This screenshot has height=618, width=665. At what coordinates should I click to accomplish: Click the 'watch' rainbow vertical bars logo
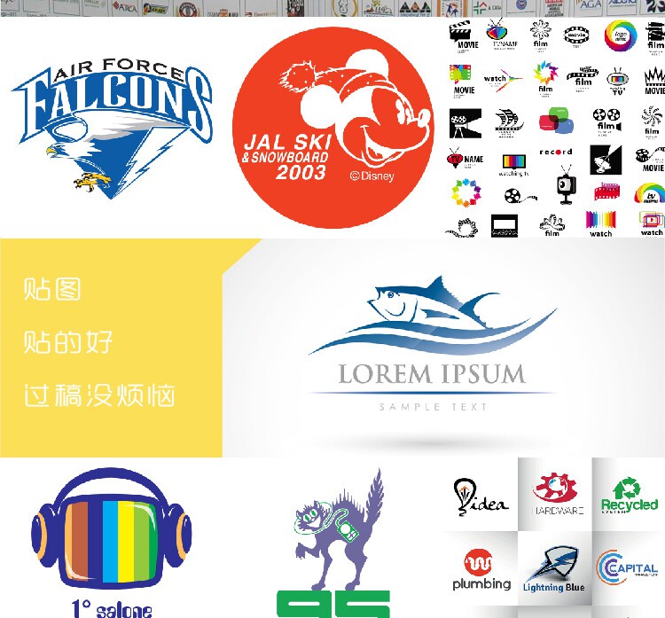(600, 223)
